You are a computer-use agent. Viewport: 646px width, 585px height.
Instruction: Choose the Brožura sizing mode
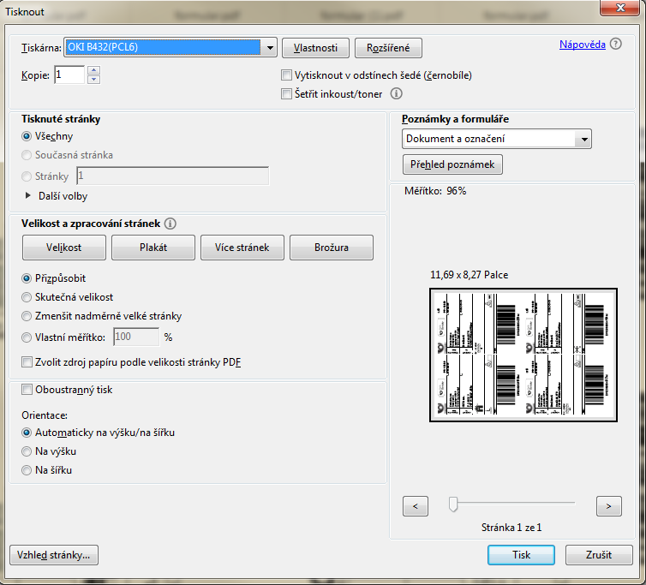coord(332,248)
